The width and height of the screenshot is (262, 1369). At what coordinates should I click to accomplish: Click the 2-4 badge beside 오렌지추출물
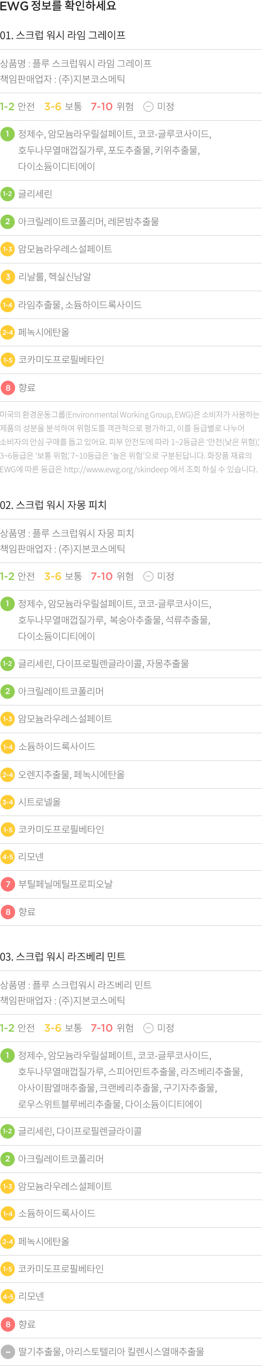7,774
